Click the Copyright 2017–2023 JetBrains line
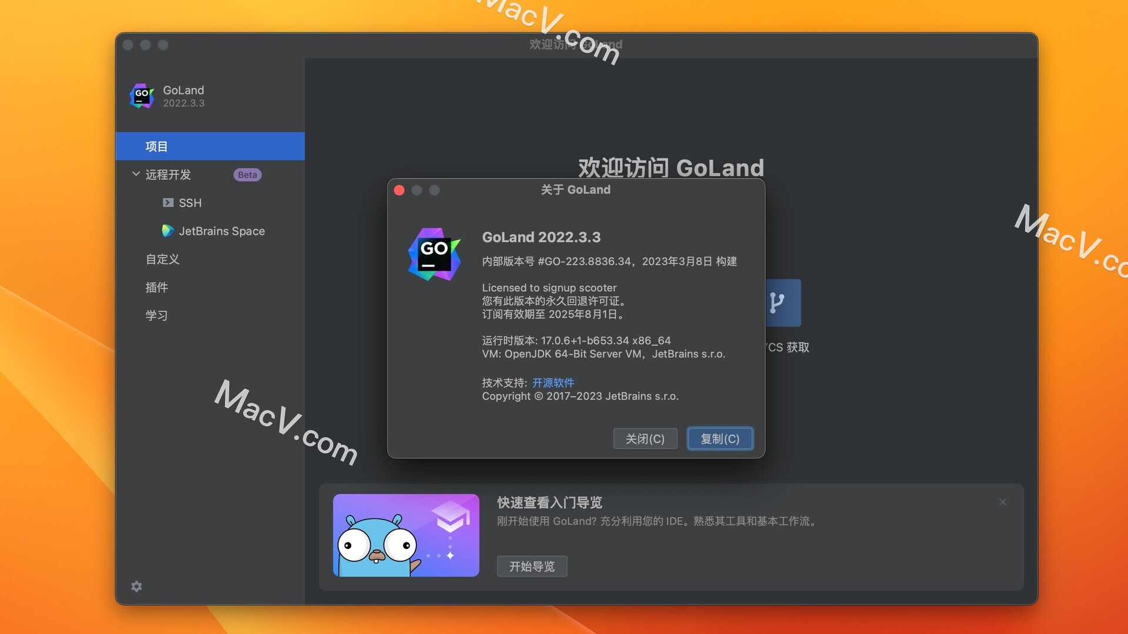1128x634 pixels. coord(580,396)
